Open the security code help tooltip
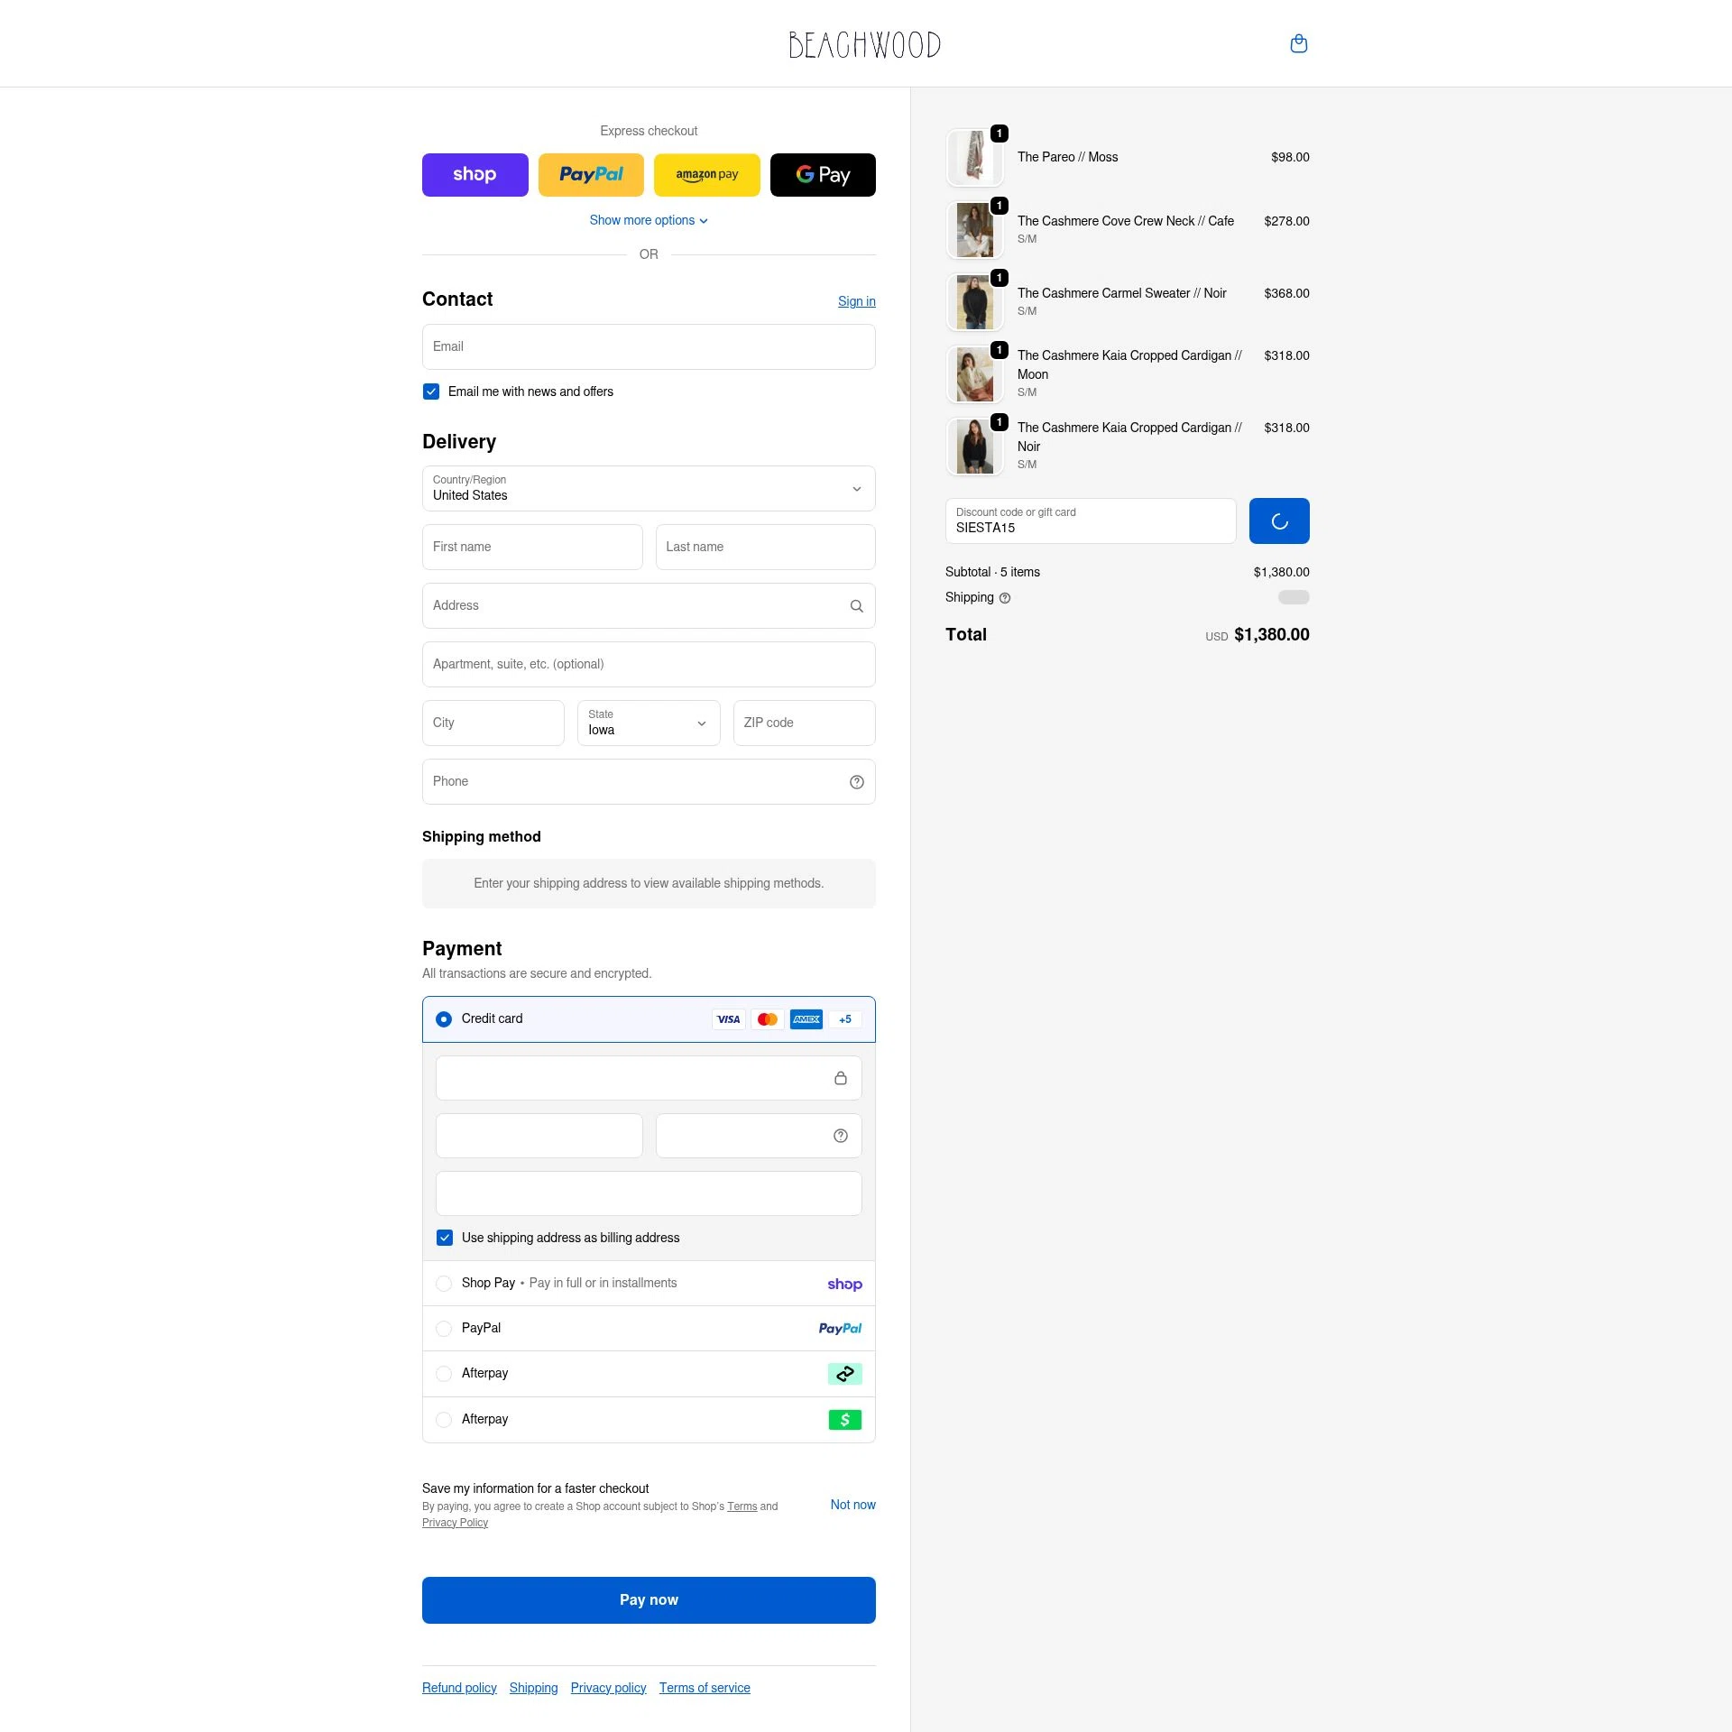 (840, 1135)
